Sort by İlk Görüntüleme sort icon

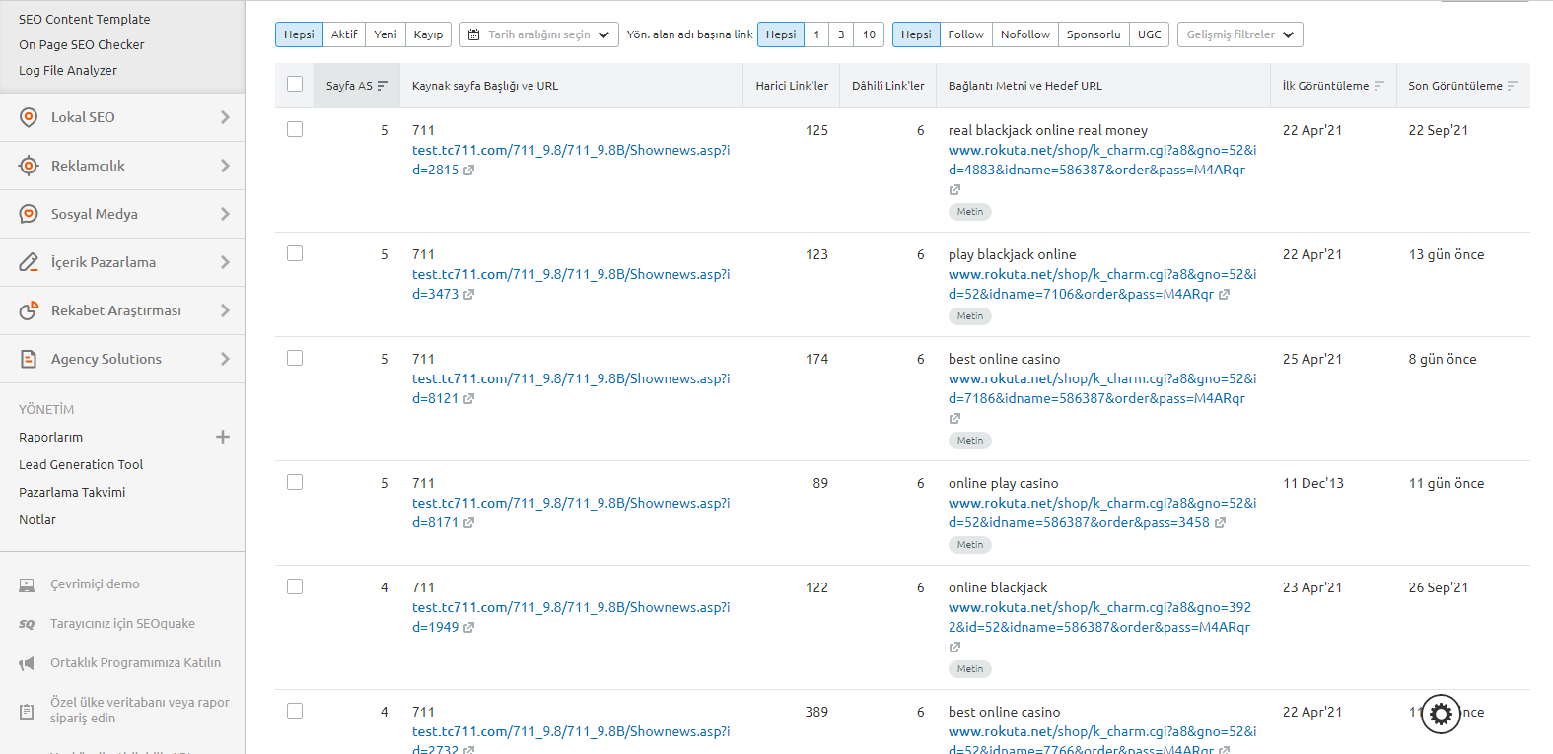point(1378,86)
